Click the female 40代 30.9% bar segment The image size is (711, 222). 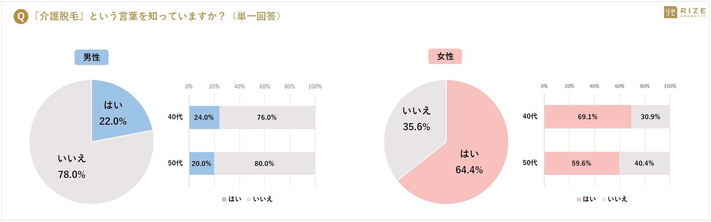(650, 117)
